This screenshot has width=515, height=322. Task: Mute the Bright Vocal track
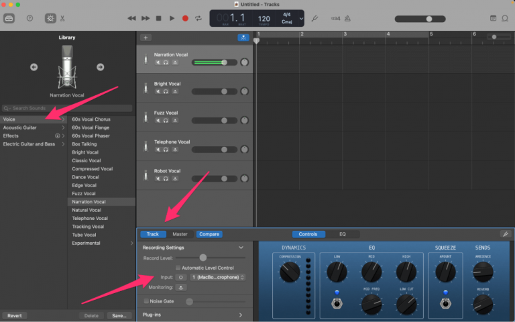[x=158, y=91]
